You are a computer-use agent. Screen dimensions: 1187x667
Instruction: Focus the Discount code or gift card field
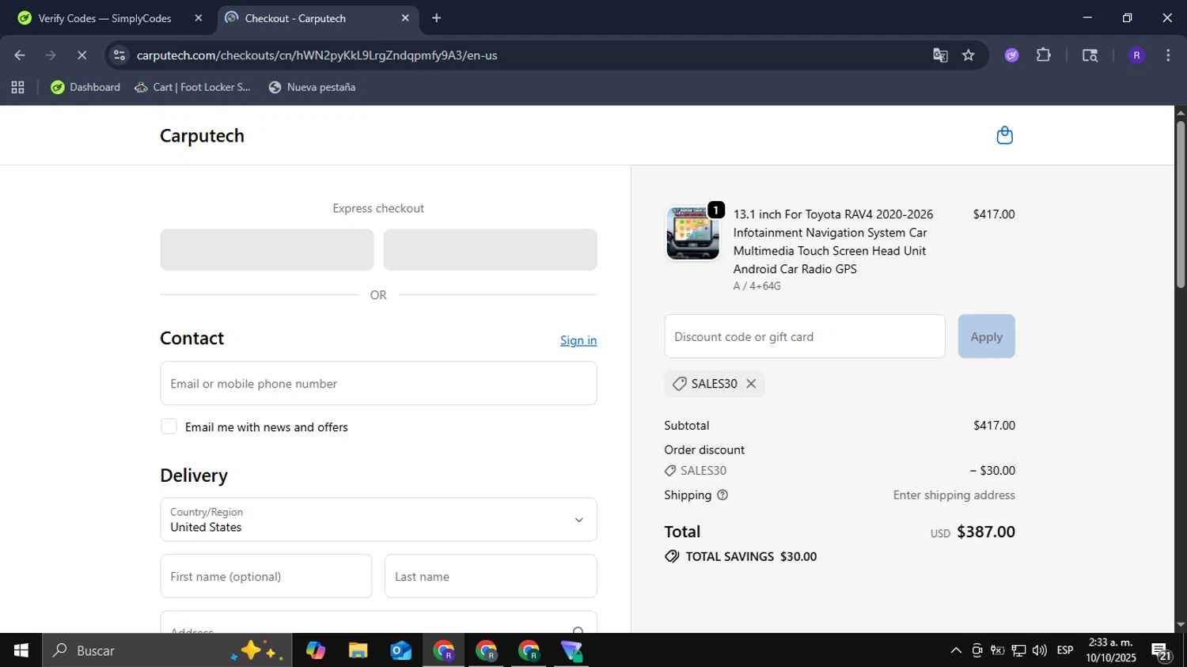click(x=805, y=336)
